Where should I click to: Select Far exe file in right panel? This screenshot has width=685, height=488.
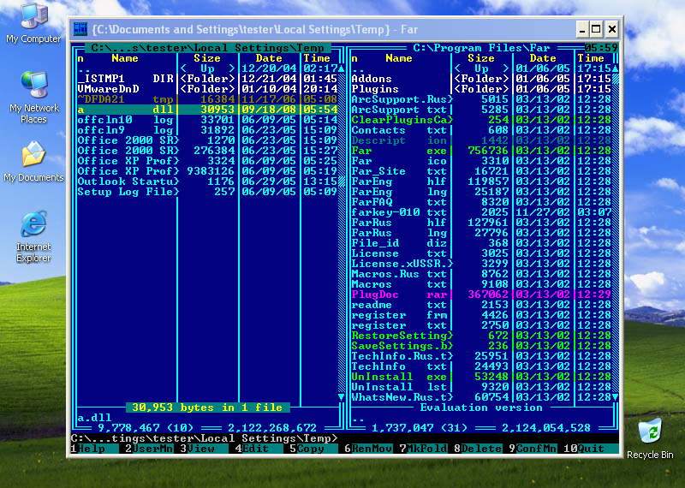click(x=362, y=151)
